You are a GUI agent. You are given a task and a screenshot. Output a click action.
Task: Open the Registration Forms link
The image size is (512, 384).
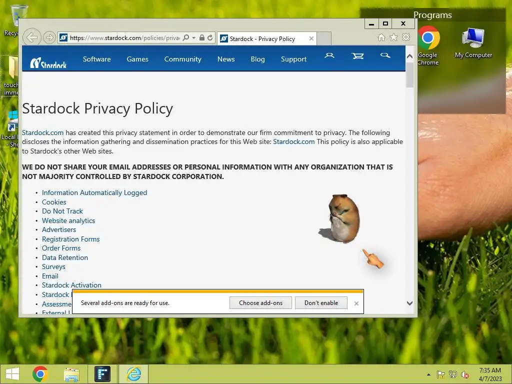tap(70, 239)
